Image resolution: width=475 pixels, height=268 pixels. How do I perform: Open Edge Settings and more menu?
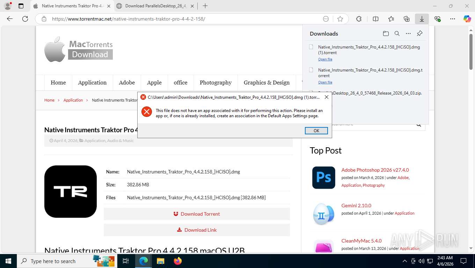(453, 19)
